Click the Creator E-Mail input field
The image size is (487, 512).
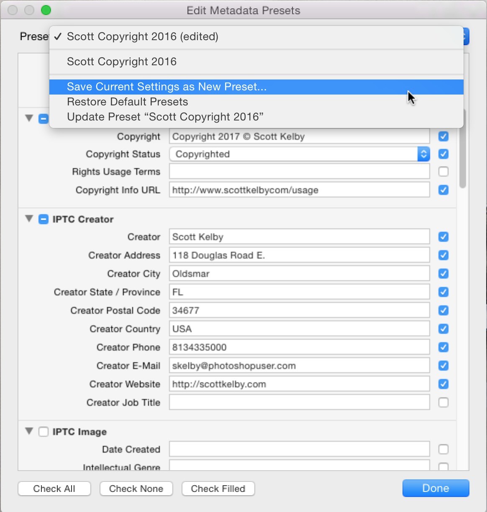coord(299,365)
